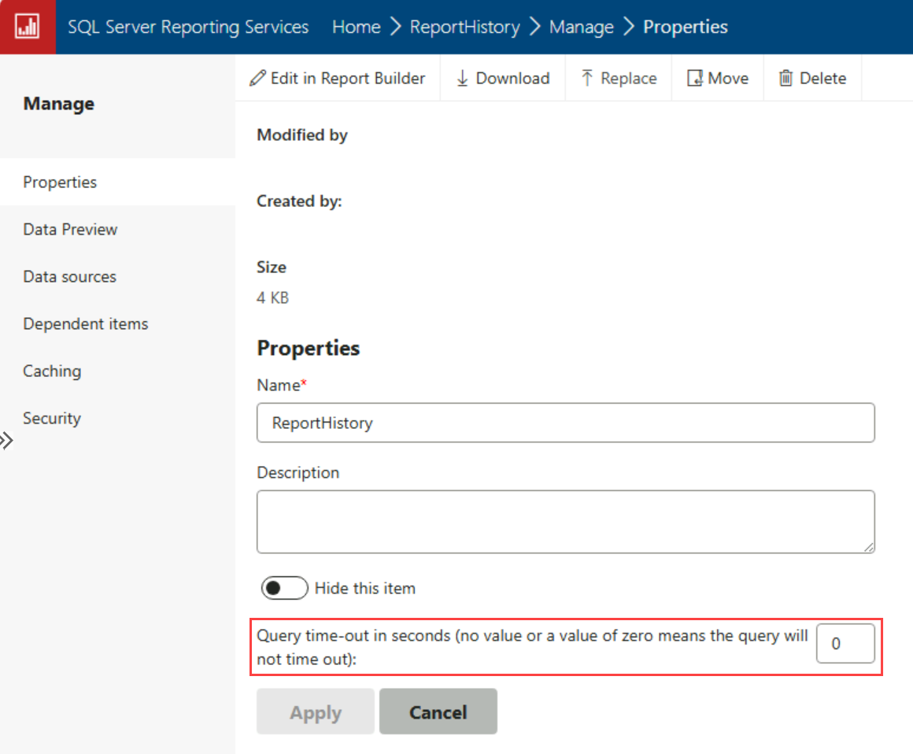
Task: Click inside the Name field showing ReportHistory
Action: pos(565,423)
